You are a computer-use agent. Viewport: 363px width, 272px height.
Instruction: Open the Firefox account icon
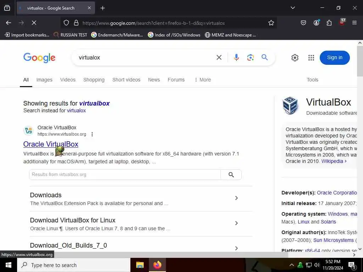(x=316, y=23)
